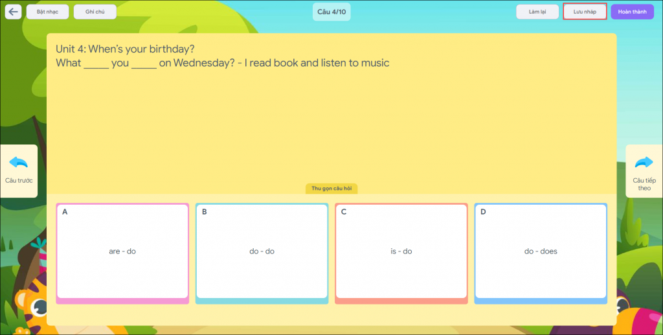
Task: Go to previous question with the left arrow
Action: coord(19,170)
